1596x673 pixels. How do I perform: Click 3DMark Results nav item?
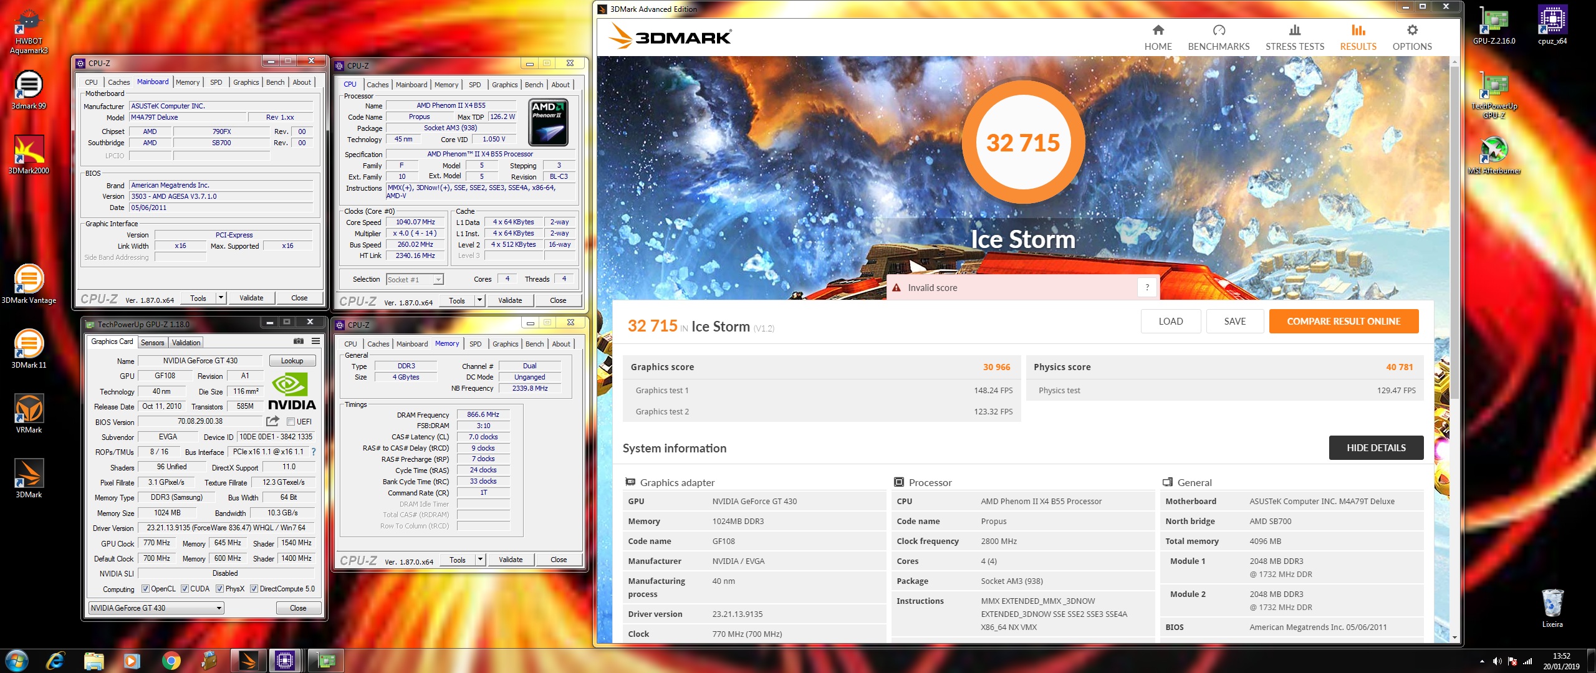click(x=1358, y=38)
